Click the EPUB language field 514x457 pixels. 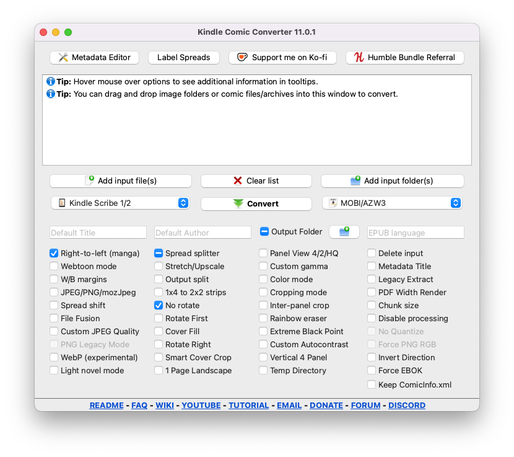pos(416,233)
